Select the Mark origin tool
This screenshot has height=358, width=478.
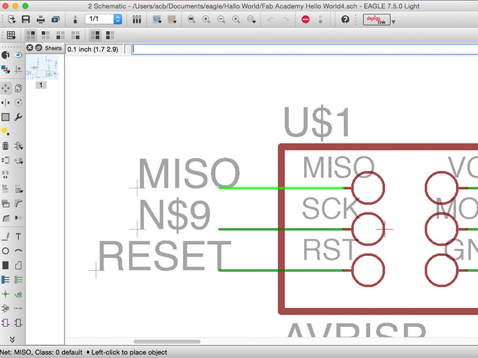coord(19,69)
